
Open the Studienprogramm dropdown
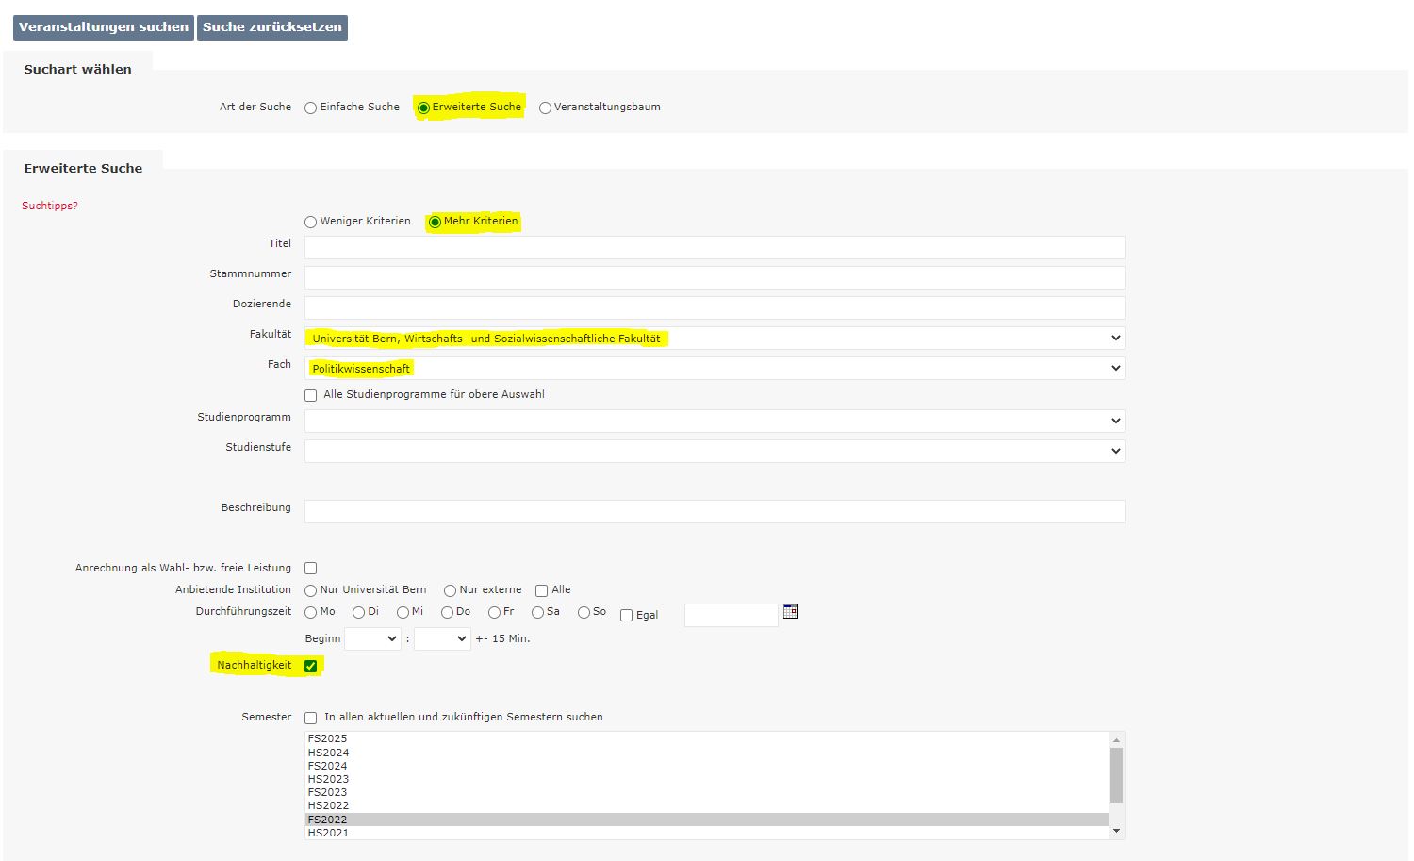pyautogui.click(x=715, y=421)
